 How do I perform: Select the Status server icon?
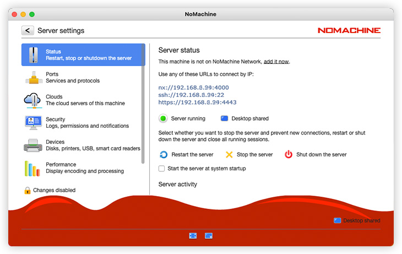[34, 55]
